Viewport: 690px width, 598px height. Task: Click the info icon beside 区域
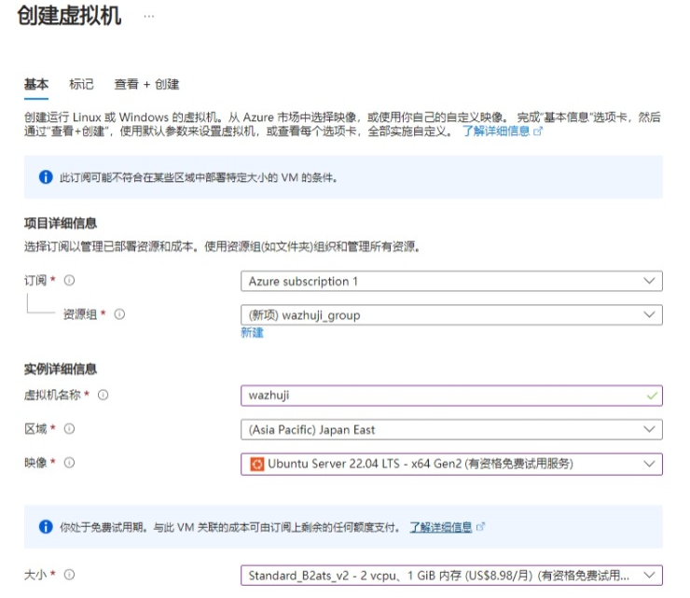point(70,428)
